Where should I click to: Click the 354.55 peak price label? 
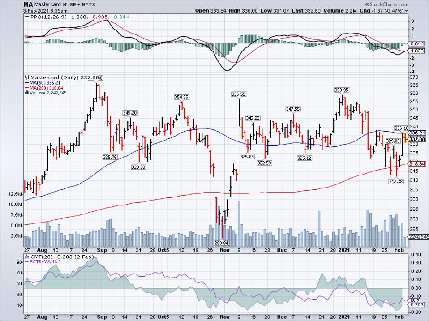tap(181, 97)
